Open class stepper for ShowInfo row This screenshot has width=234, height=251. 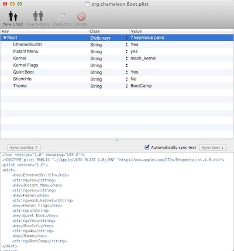pos(127,79)
